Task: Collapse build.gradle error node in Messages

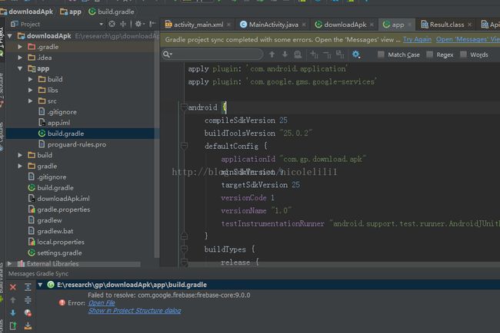Action: 40,285
